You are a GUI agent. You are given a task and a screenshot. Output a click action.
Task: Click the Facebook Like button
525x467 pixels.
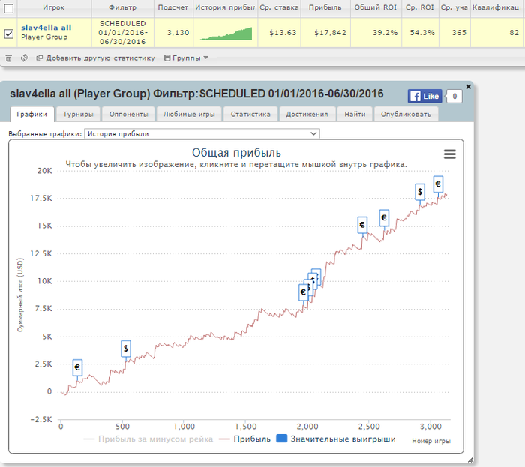tap(425, 97)
